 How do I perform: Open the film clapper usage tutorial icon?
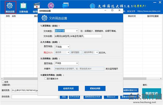tap(37, 5)
